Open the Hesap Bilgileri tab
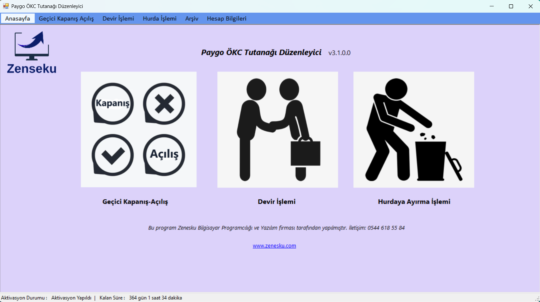 click(x=227, y=19)
